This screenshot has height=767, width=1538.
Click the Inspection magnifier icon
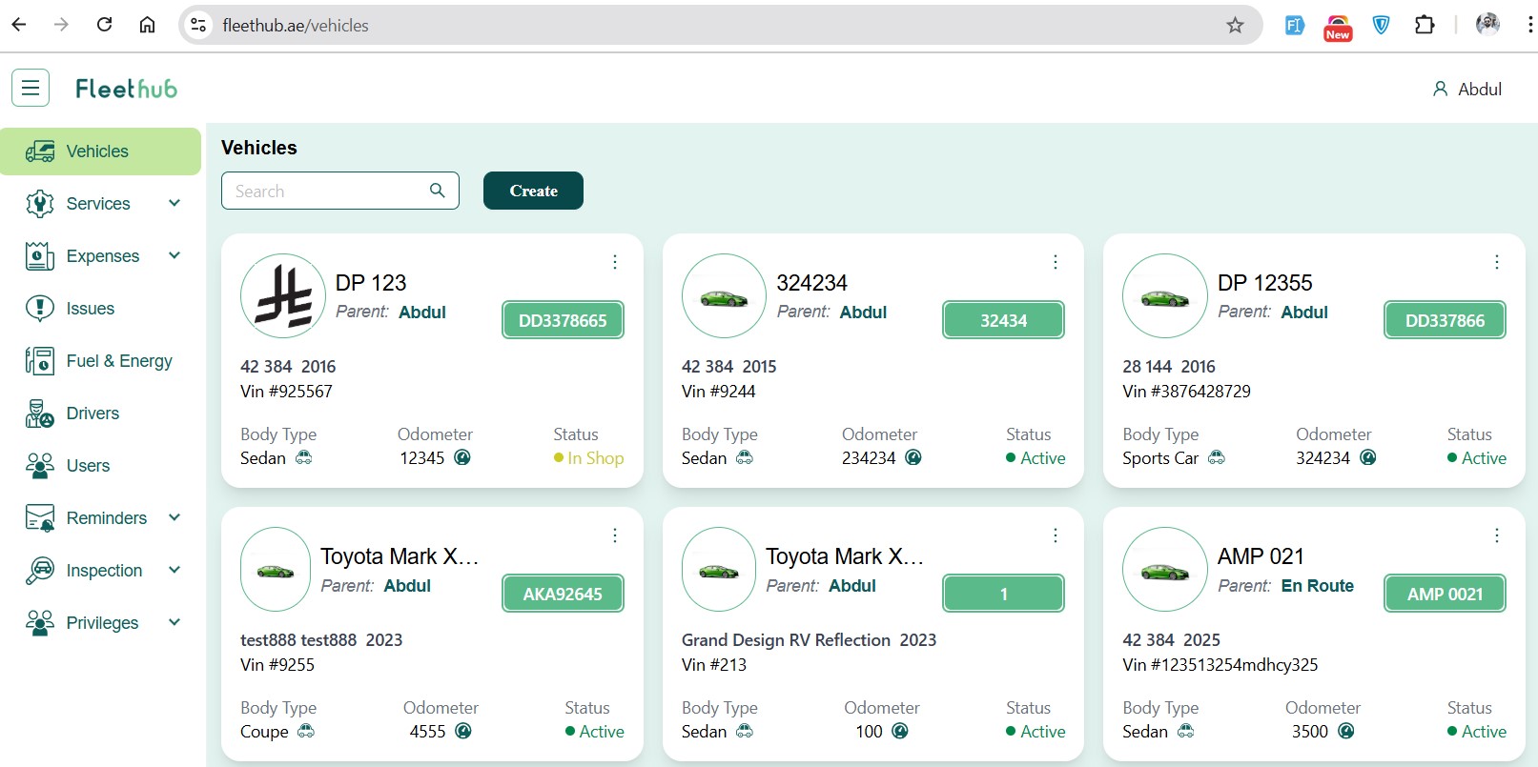point(40,571)
